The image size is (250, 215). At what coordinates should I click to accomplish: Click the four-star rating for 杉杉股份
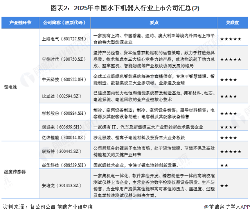[x=228, y=114]
